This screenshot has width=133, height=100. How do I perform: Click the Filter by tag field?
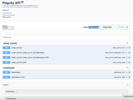coord(66,37)
